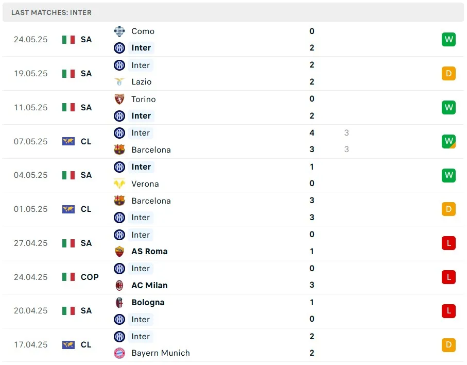
Task: Click the COP competition label
Action: point(90,277)
